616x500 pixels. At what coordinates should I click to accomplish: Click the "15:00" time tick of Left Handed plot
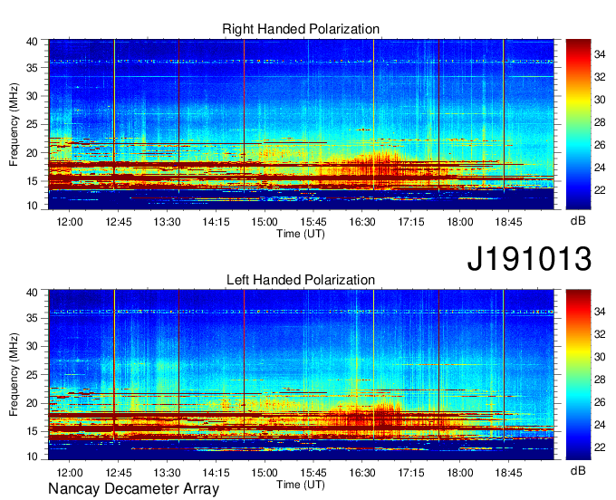pyautogui.click(x=265, y=472)
